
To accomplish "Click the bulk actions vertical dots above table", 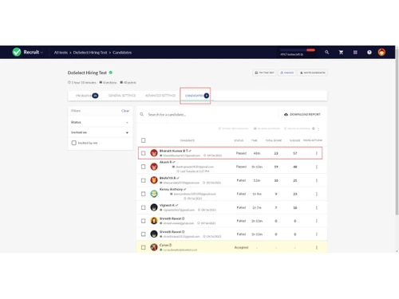I will (318, 129).
